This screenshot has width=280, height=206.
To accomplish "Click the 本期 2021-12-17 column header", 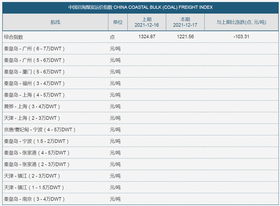I will point(185,22).
